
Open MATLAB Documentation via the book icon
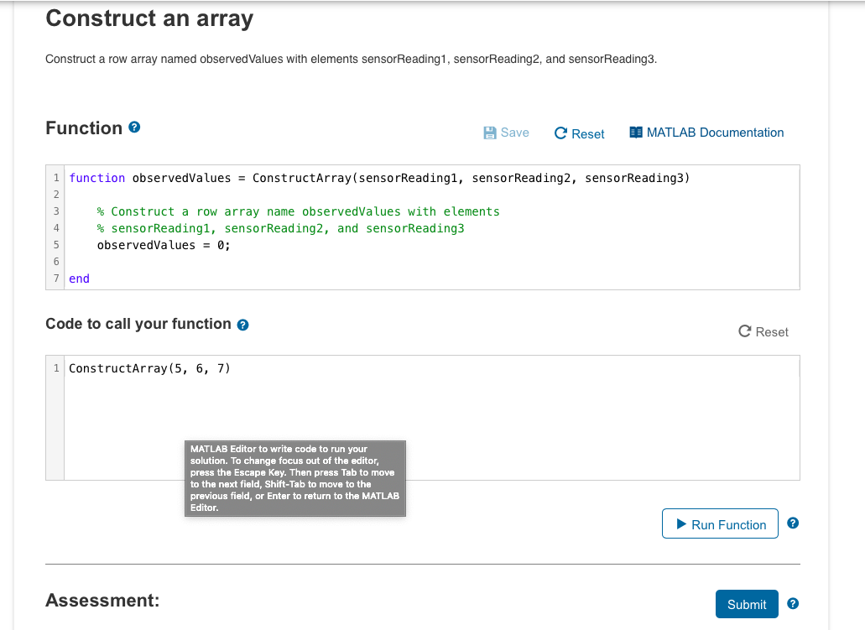636,132
